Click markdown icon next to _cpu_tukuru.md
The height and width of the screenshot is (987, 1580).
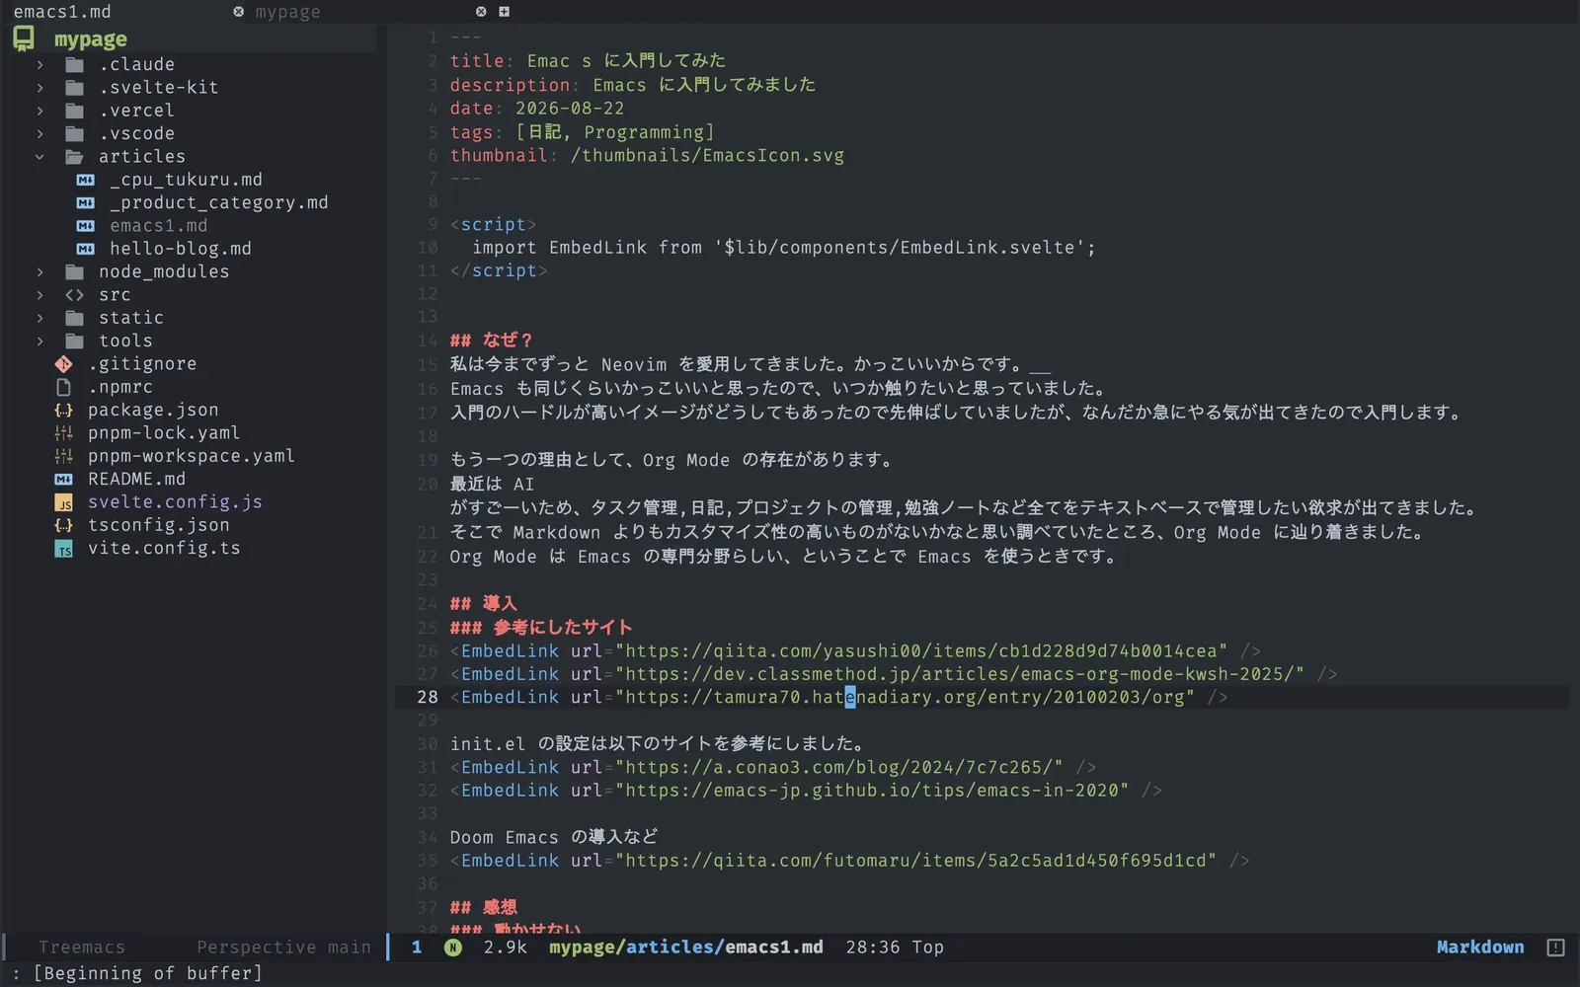[86, 180]
